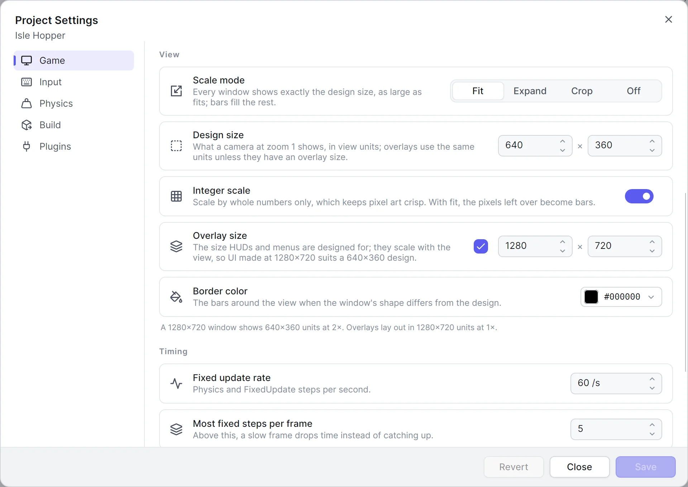Open the Plugins settings section
The height and width of the screenshot is (487, 688).
point(74,146)
